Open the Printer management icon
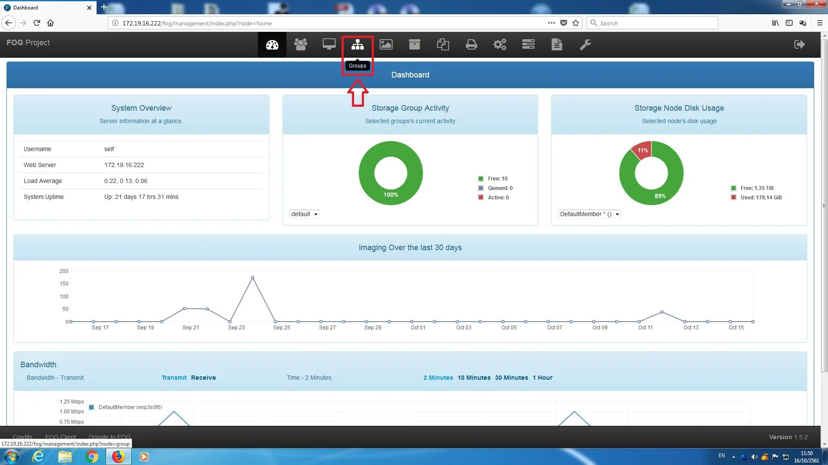The width and height of the screenshot is (828, 465). coord(471,44)
